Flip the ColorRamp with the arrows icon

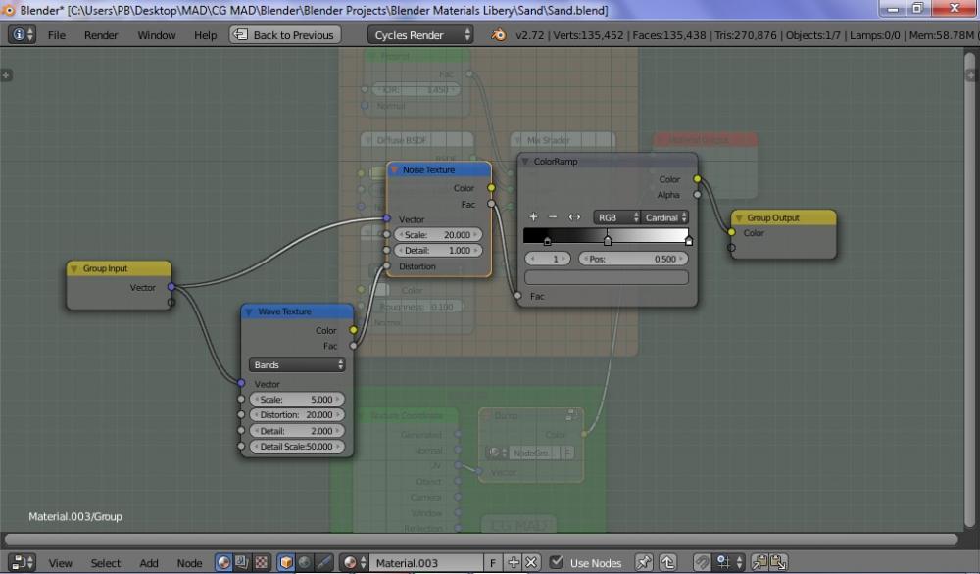575,217
